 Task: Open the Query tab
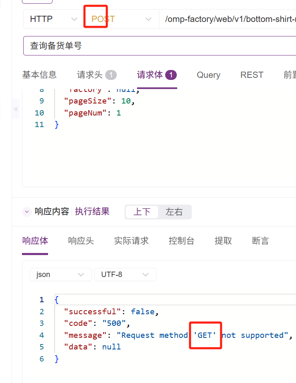point(208,75)
